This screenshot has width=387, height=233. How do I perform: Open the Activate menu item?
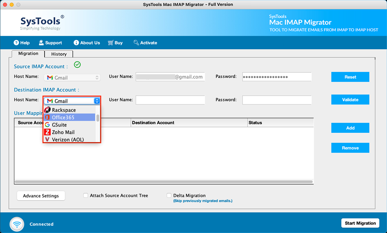(x=145, y=43)
